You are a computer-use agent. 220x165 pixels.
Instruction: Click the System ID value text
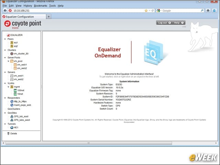tap(142, 97)
